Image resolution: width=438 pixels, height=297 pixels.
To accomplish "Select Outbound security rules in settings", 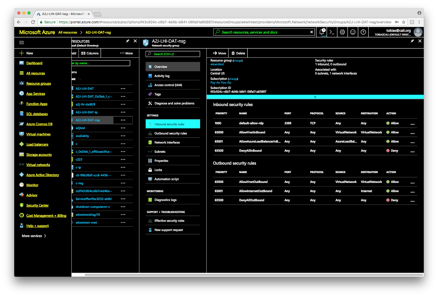I will (x=173, y=133).
